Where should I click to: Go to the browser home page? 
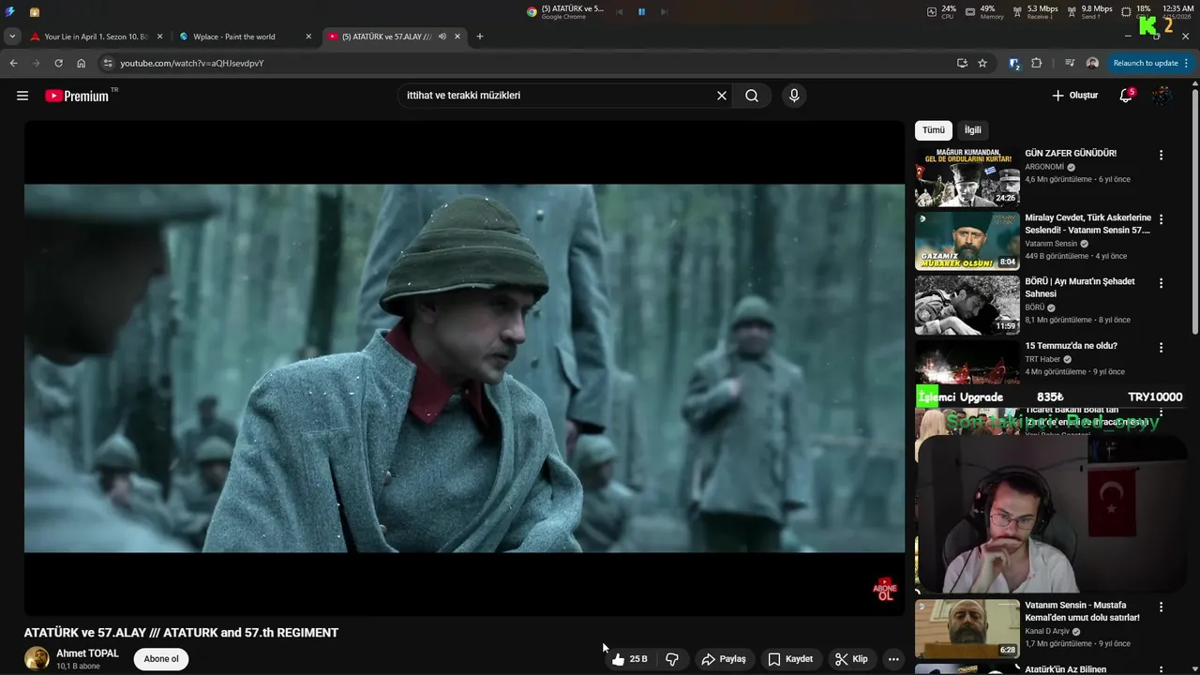point(82,63)
